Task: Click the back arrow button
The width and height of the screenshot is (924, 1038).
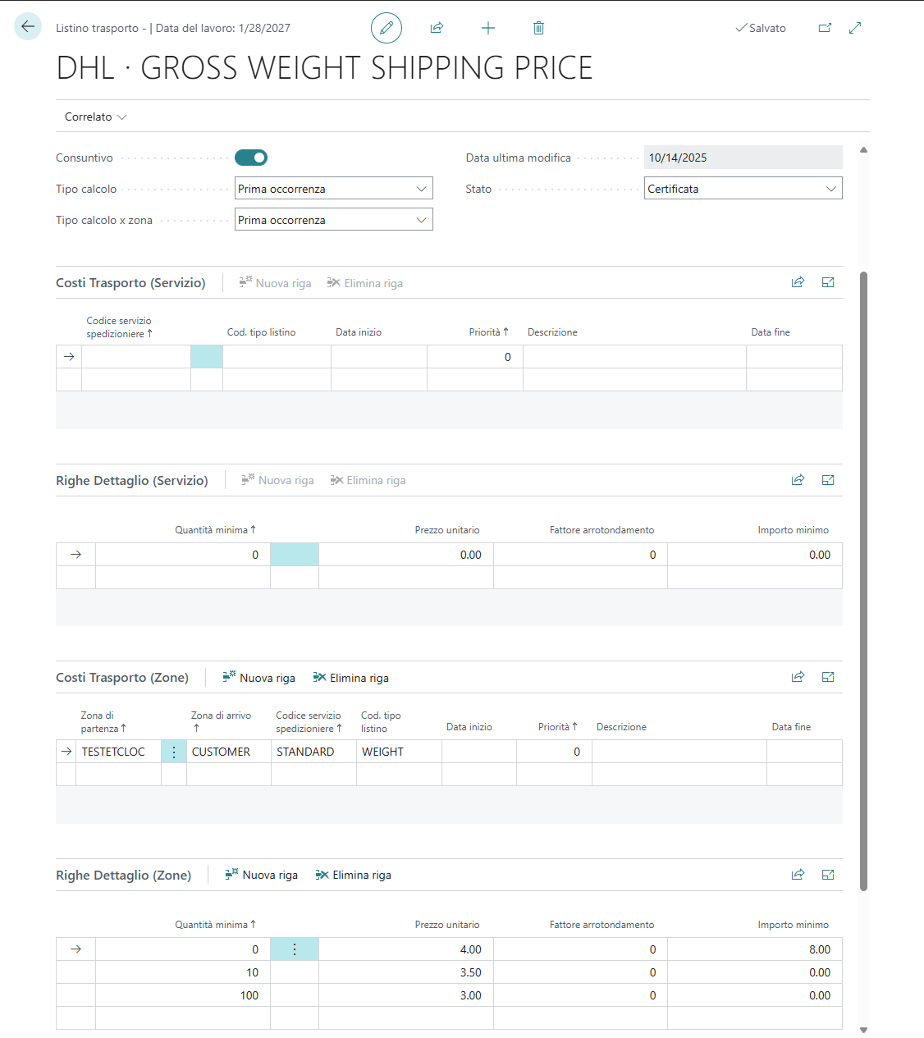Action: (28, 27)
